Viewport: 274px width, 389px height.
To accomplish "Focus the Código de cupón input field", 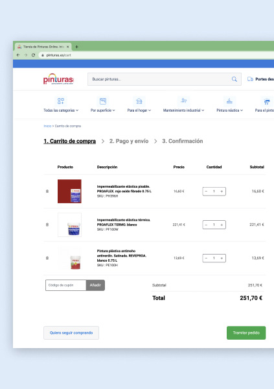I will tap(66, 285).
